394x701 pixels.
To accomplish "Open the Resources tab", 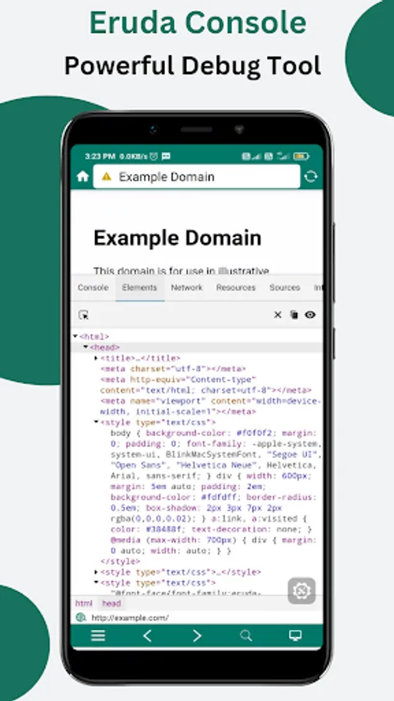I will (x=236, y=287).
